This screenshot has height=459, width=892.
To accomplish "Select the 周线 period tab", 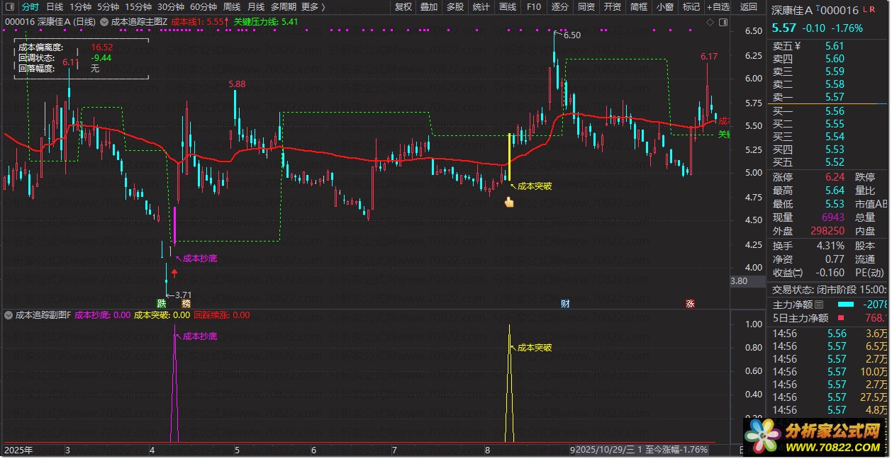I will tap(231, 7).
